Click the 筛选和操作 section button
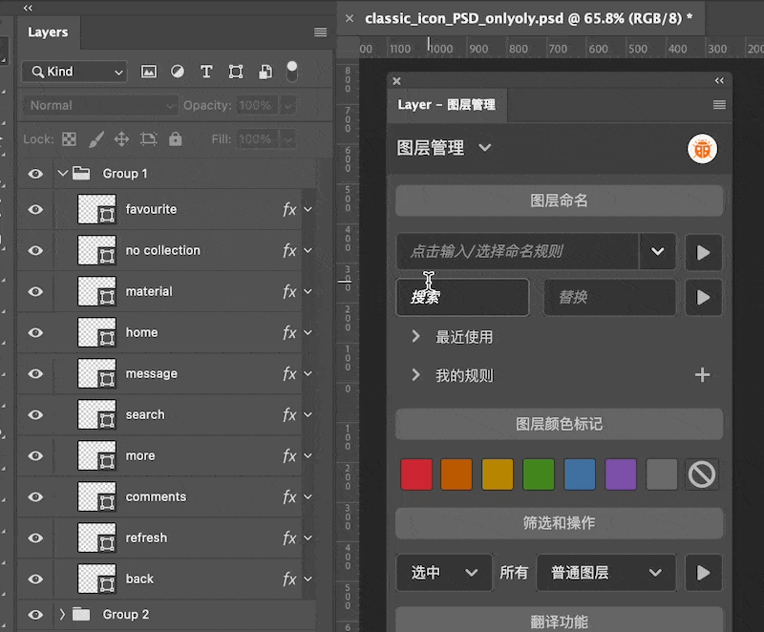 559,523
